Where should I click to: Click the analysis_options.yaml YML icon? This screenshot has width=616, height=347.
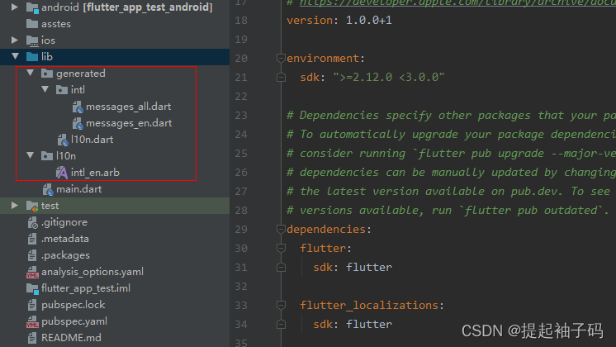[x=32, y=272]
